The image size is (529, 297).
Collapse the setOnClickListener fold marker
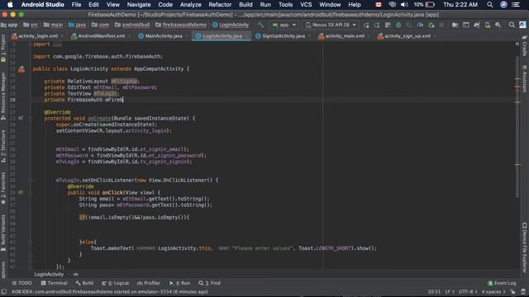(x=30, y=180)
